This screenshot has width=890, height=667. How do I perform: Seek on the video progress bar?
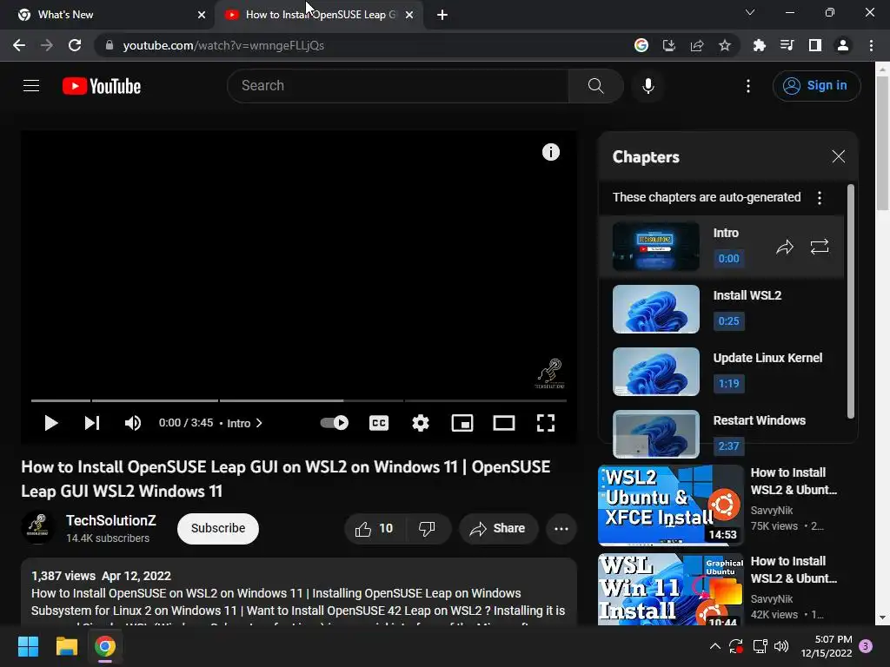click(x=299, y=400)
